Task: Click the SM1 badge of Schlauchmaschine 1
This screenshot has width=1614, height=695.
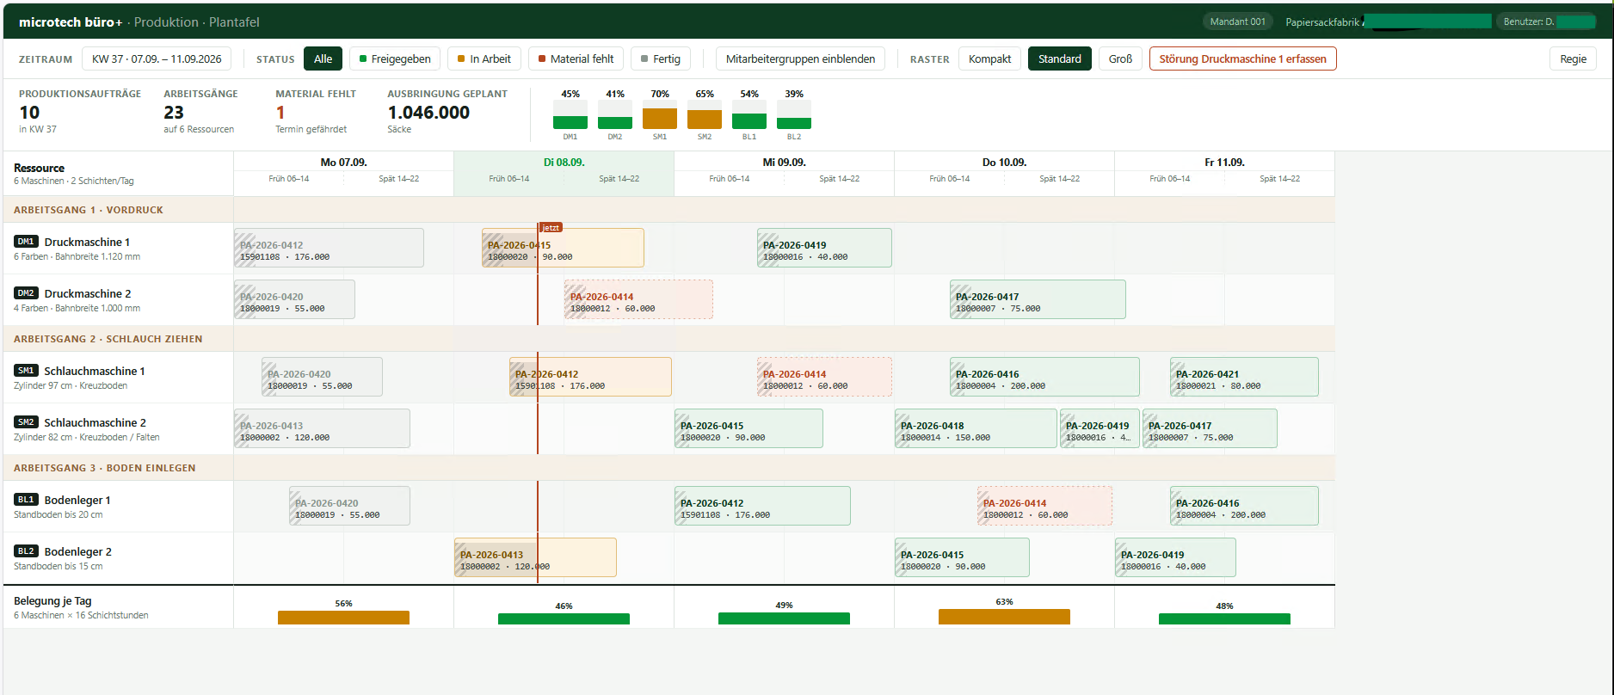Action: (x=26, y=371)
